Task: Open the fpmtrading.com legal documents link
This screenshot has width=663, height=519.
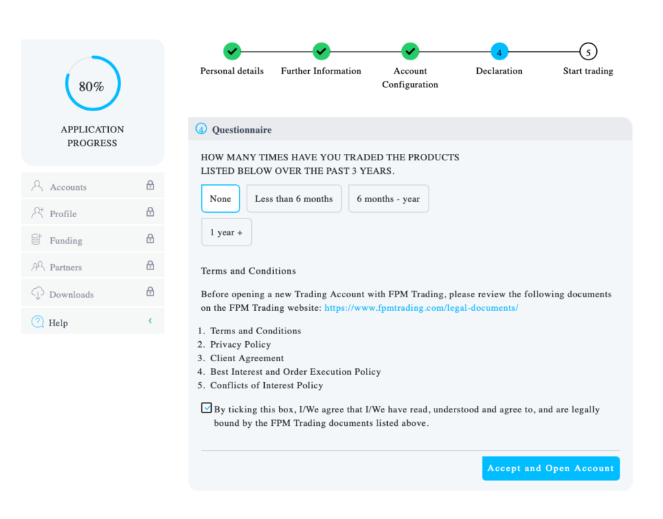Action: tap(421, 308)
